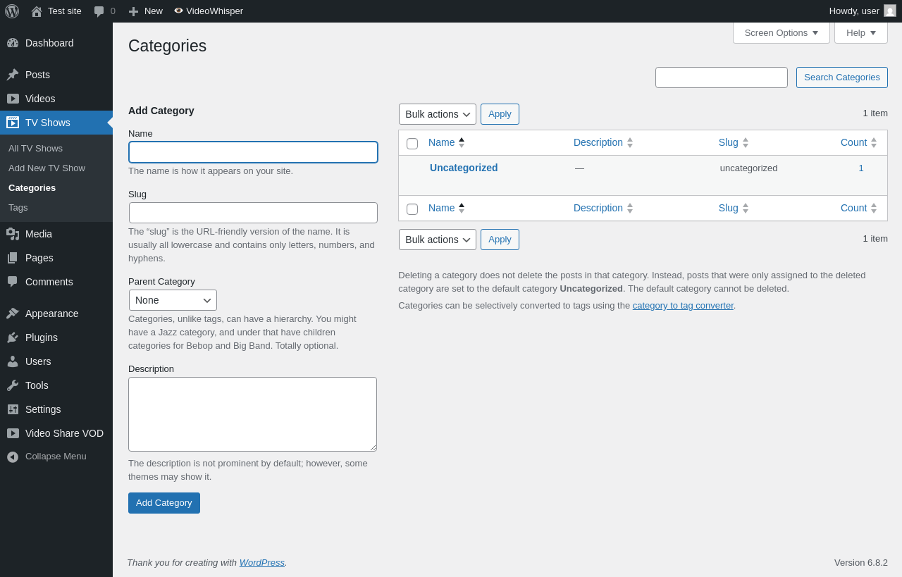Screen dimensions: 902x577
Task: Click sort arrows next to top Slug header
Action: tap(746, 142)
